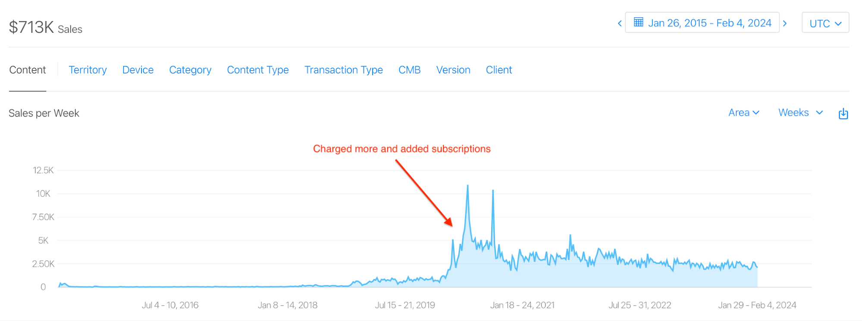Select the Content tab
This screenshot has height=321, width=862.
tap(28, 70)
